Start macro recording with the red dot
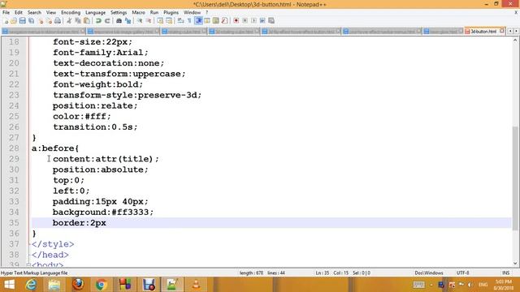The width and height of the screenshot is (520, 292). tap(236, 20)
